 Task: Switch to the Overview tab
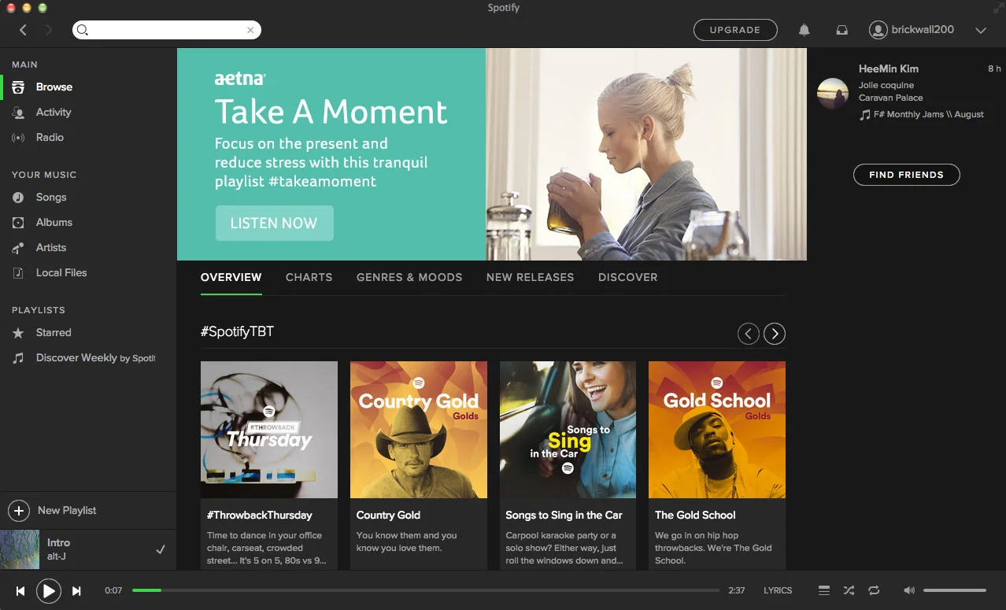coord(231,277)
